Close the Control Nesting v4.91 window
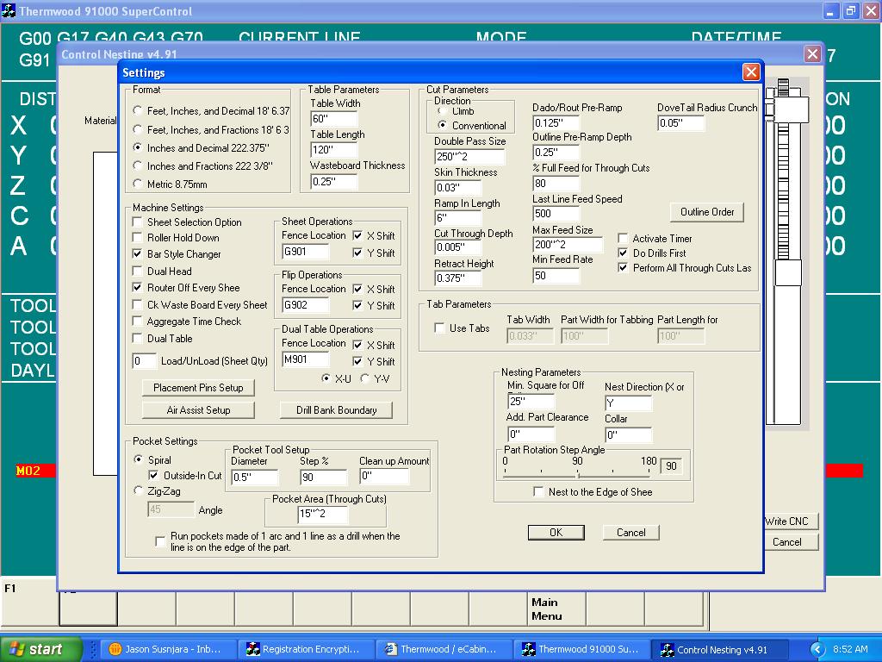Screen dimensions: 882x662 pyautogui.click(x=812, y=54)
